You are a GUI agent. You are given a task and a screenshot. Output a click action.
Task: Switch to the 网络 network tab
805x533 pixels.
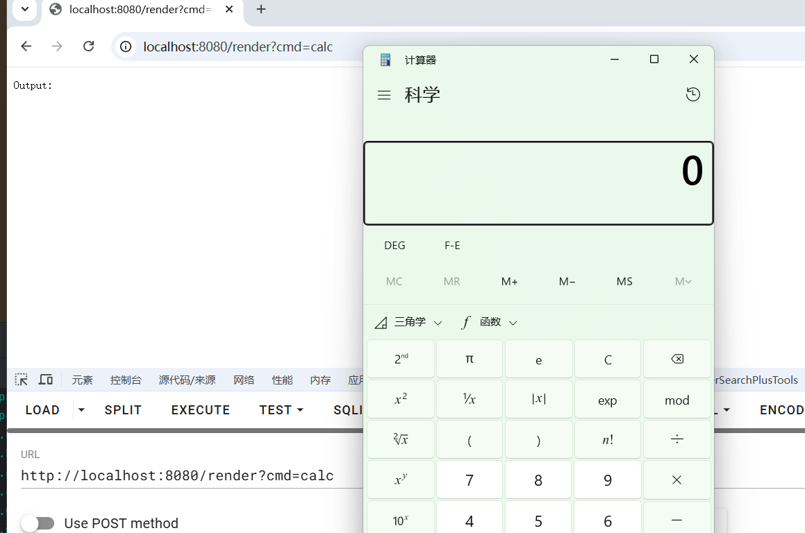click(x=244, y=380)
